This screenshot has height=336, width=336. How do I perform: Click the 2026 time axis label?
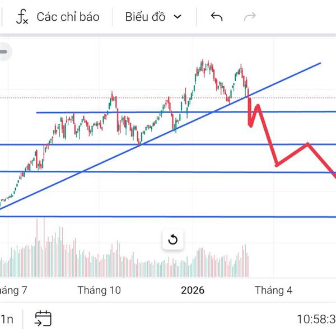(x=193, y=290)
